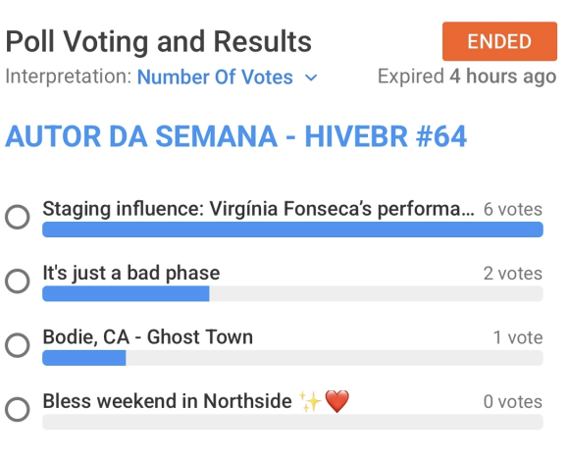This screenshot has height=459, width=567.
Task: Click the orange ENDED status button
Action: click(x=499, y=41)
